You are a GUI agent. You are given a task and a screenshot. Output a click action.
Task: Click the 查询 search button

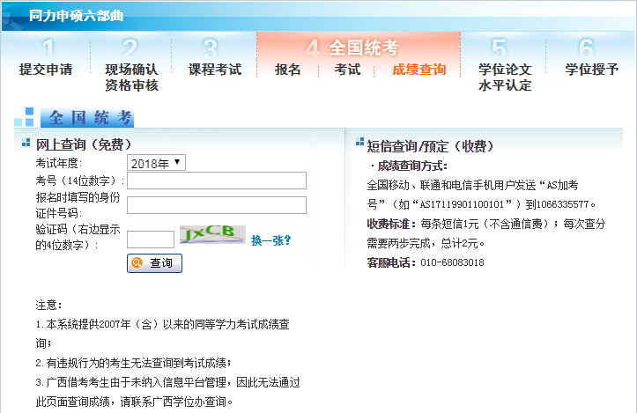coord(154,263)
